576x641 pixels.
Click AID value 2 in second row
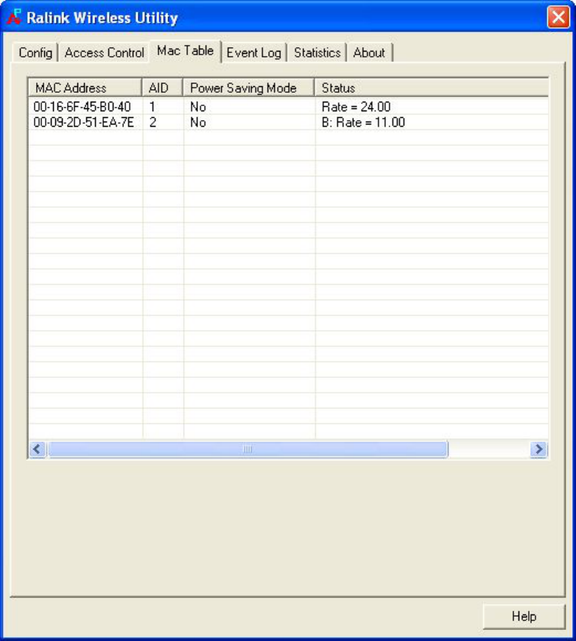(x=152, y=122)
